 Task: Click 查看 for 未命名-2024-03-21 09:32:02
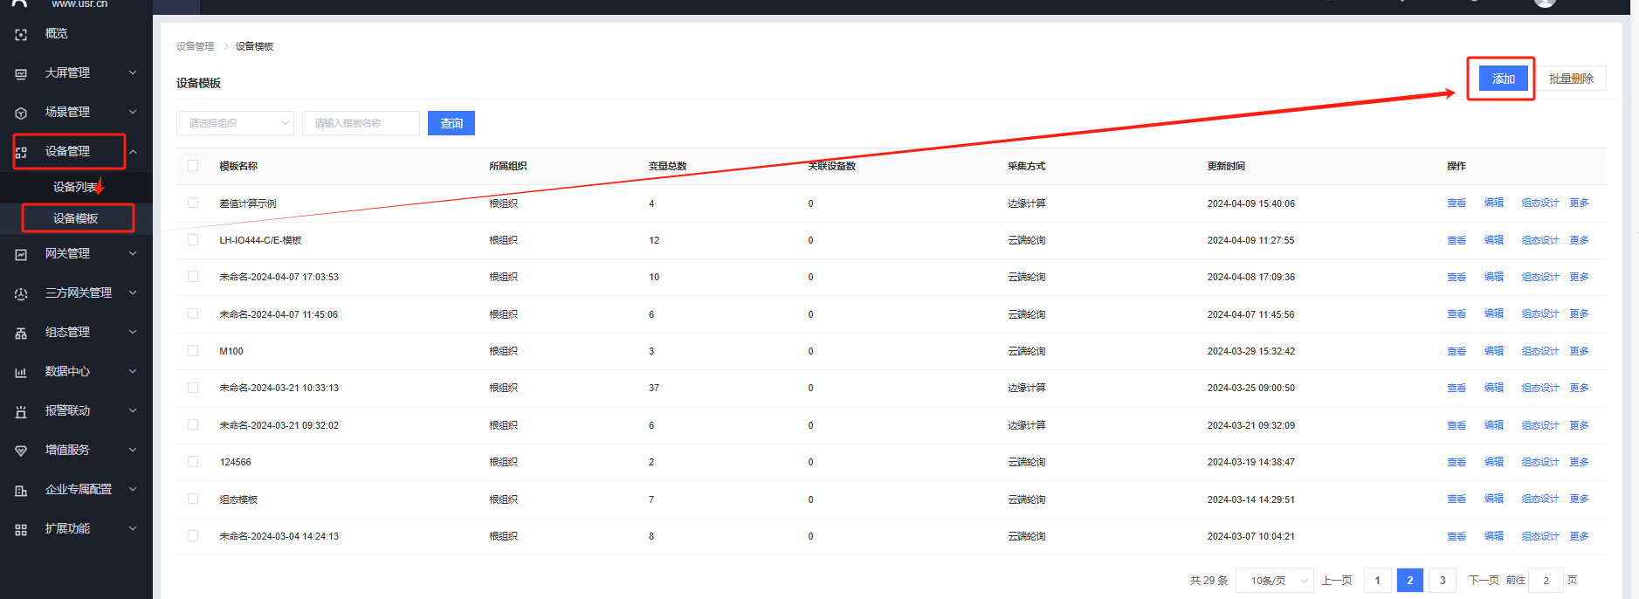(1457, 425)
